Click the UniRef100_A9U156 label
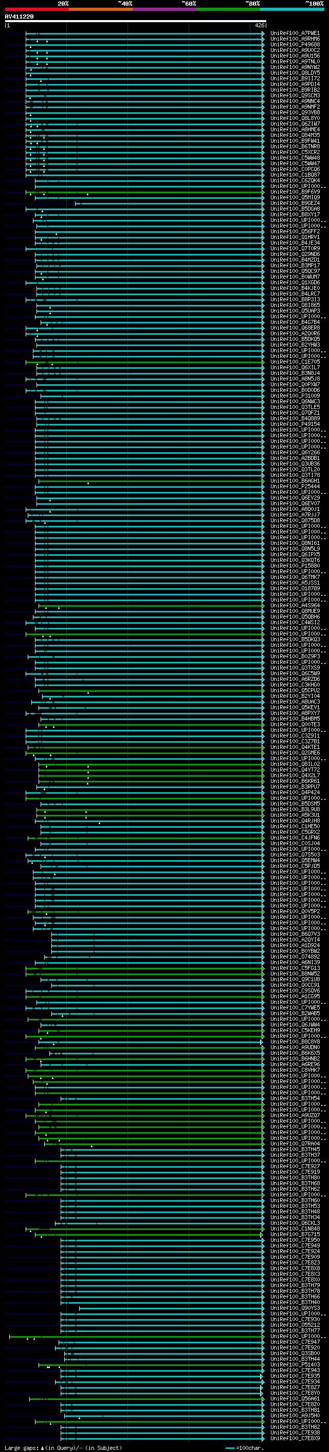This screenshot has width=329, height=1452. pos(295,56)
